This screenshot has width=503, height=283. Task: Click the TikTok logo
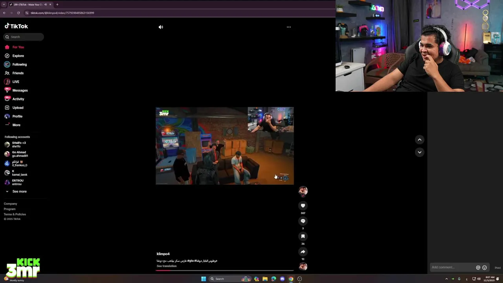pos(16,26)
